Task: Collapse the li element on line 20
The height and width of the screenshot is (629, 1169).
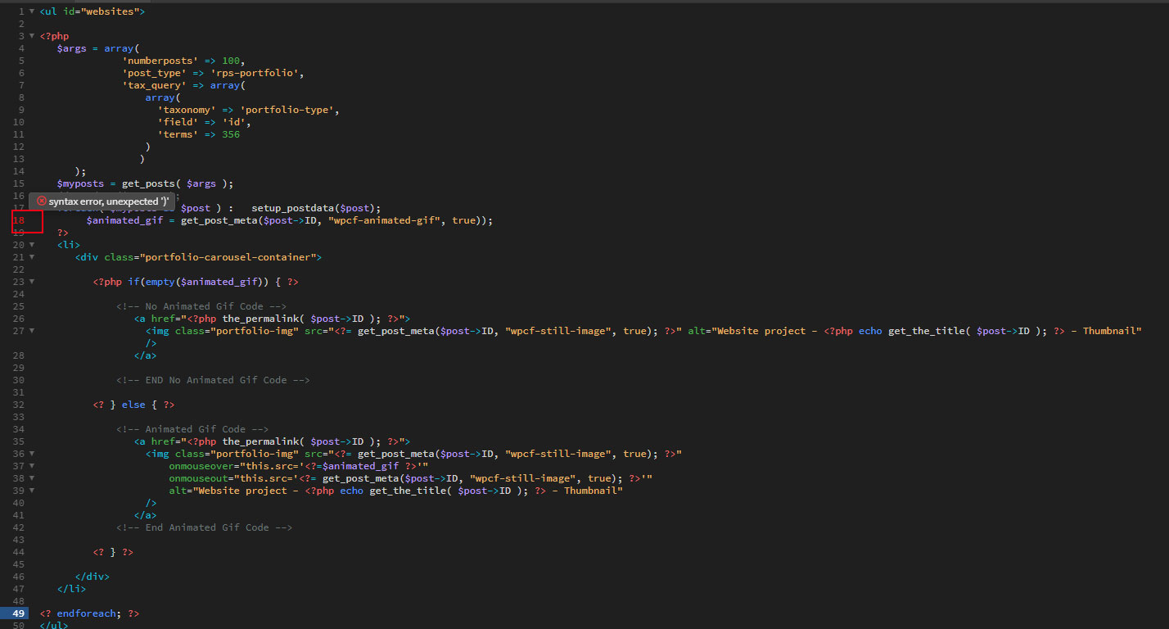Action: (32, 244)
